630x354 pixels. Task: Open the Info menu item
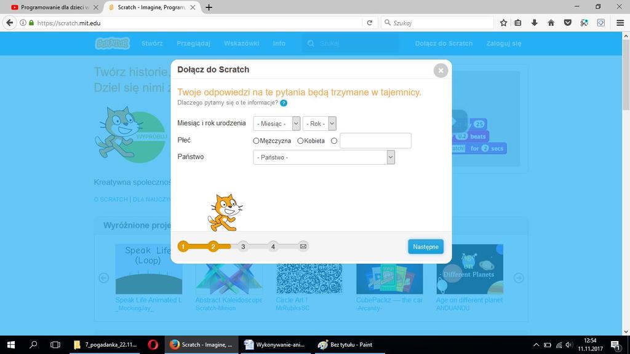tap(279, 44)
